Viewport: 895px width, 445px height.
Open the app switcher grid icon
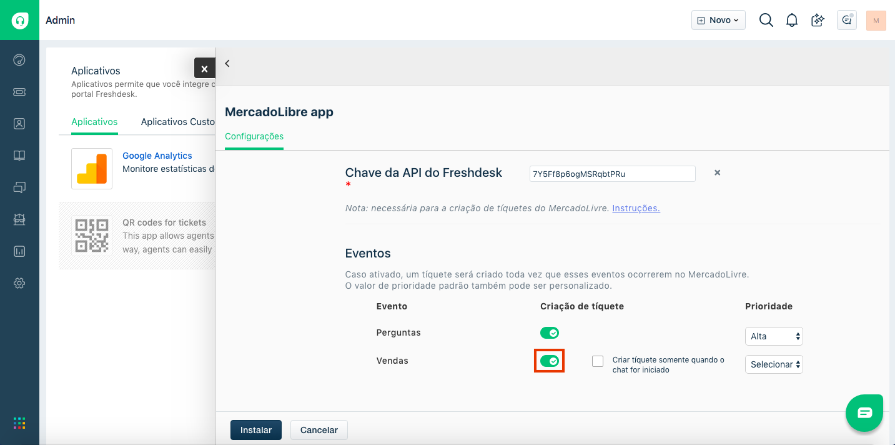point(19,423)
